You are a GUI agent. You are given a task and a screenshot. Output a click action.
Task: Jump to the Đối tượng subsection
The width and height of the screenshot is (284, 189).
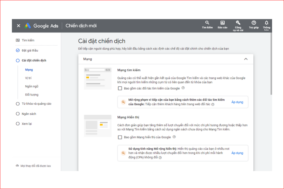[32, 94]
